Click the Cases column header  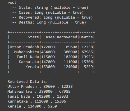49,37
